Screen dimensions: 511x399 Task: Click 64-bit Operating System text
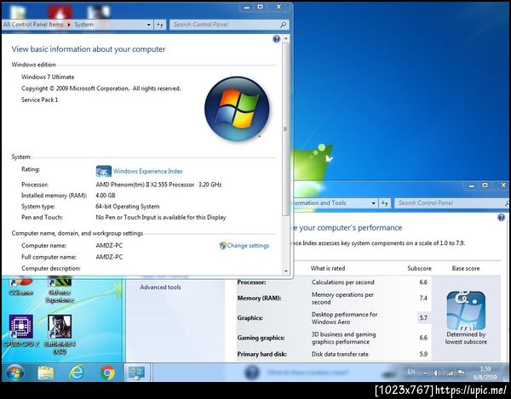click(x=128, y=207)
